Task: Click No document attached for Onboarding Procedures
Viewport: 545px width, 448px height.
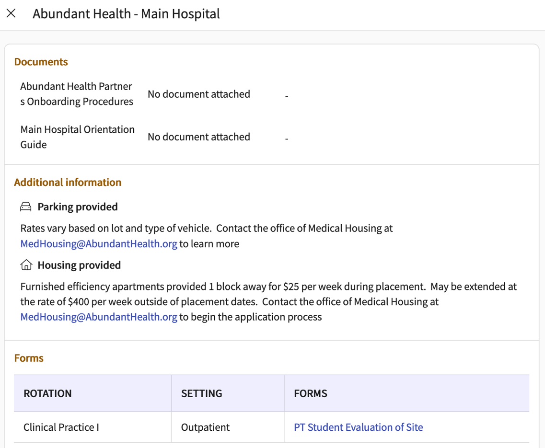Action: tap(199, 94)
